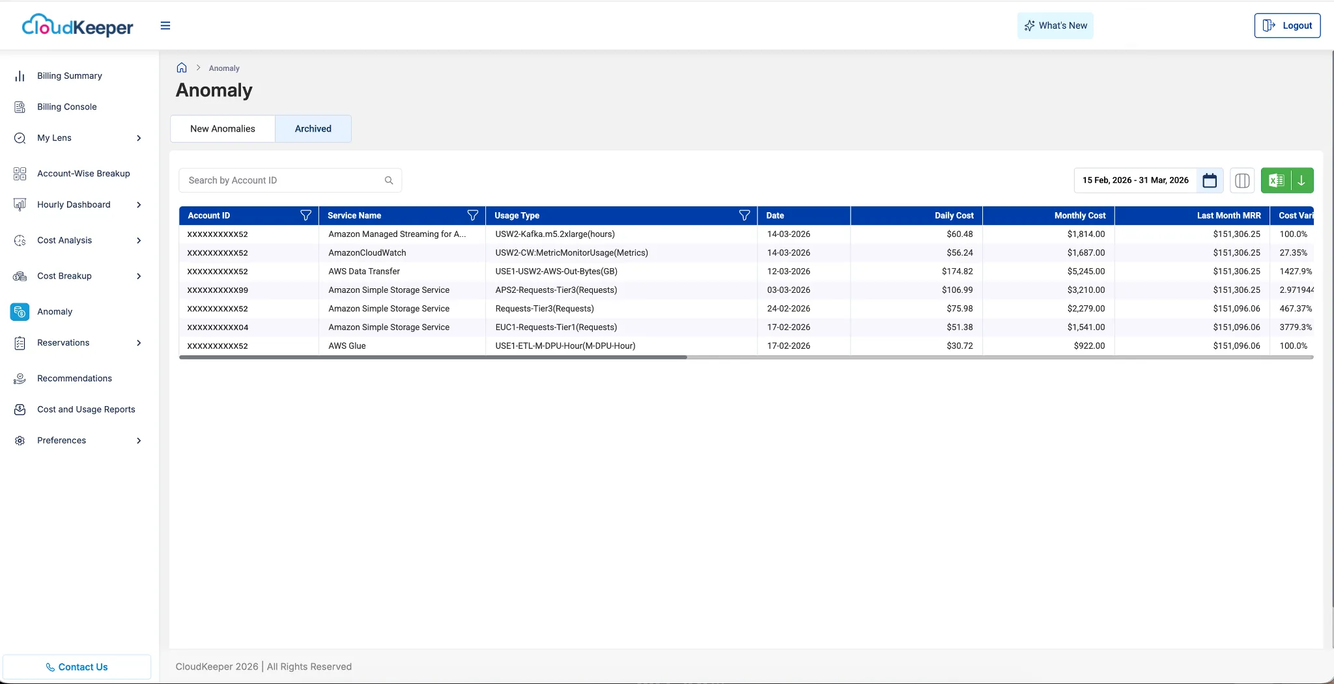Click the Billing Summary bar chart icon
1334x684 pixels.
coord(20,76)
